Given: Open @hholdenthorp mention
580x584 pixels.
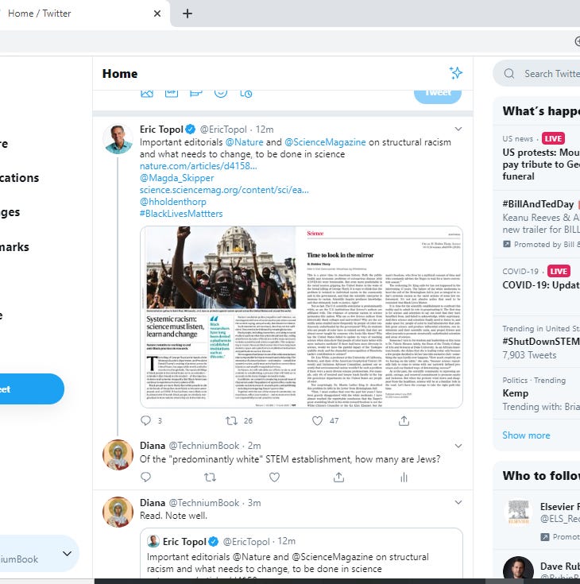Looking at the screenshot, I should click(173, 202).
